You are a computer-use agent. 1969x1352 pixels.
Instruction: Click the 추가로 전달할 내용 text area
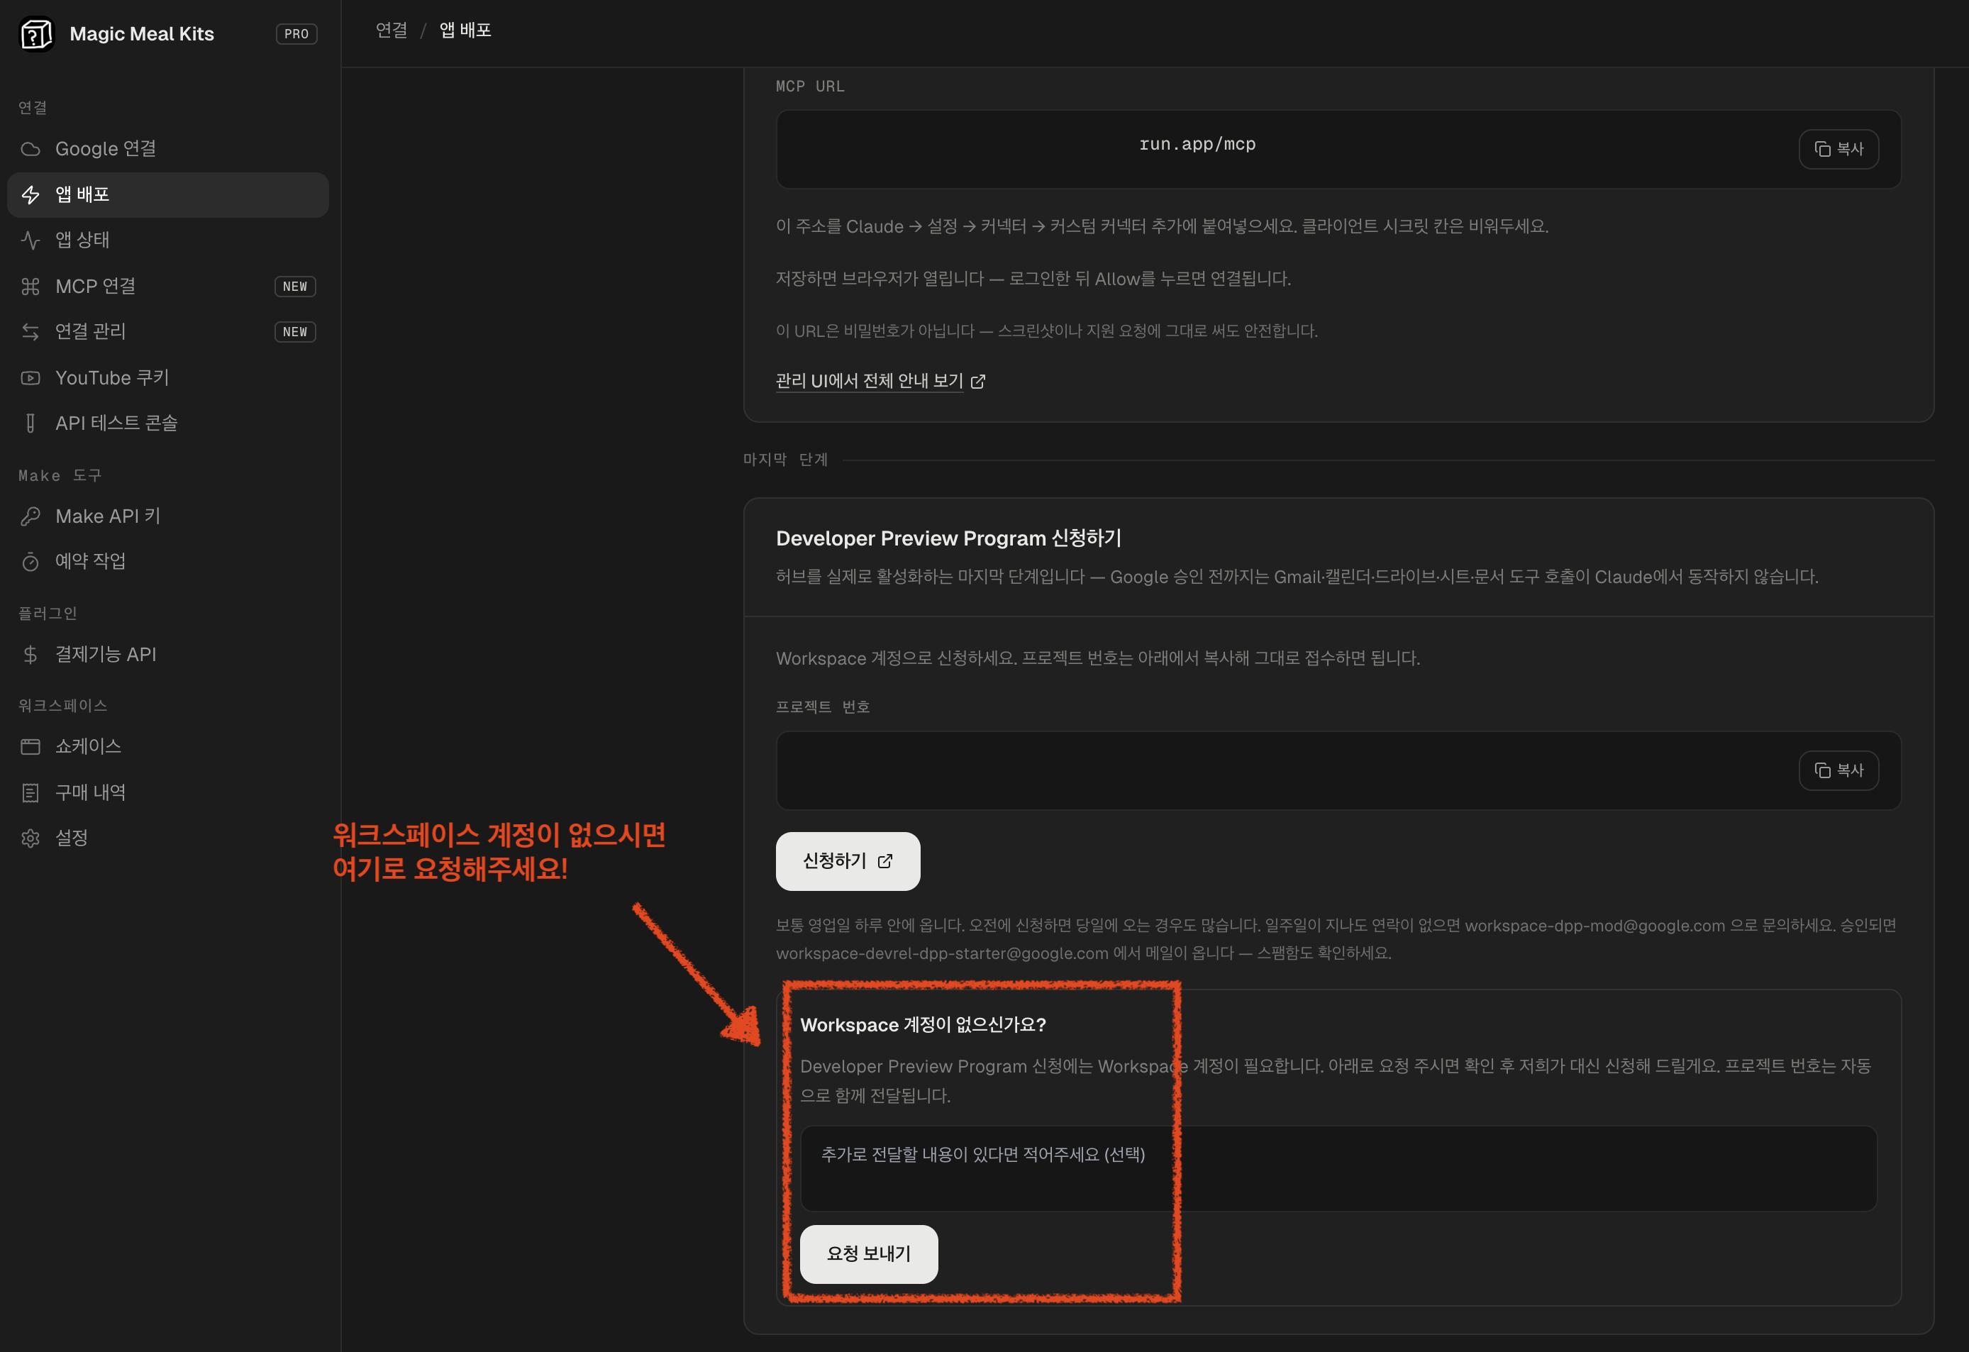pyautogui.click(x=1338, y=1168)
